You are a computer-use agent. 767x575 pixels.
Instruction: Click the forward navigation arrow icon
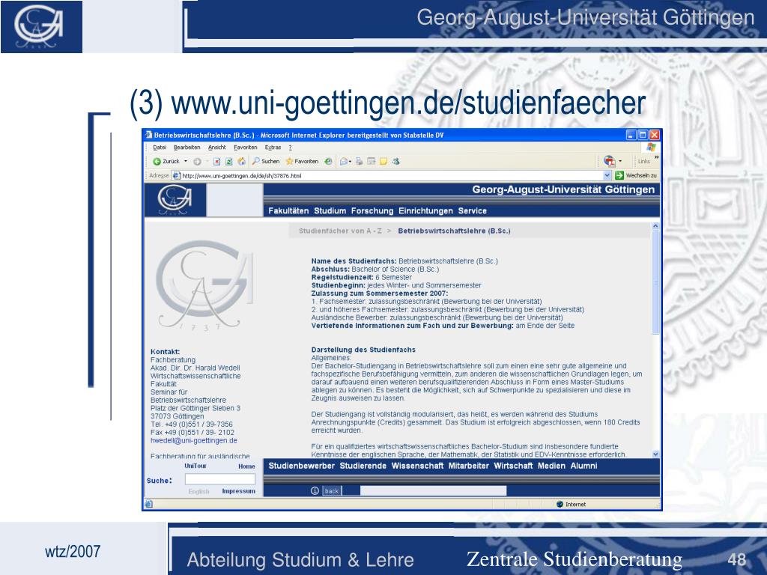197,162
